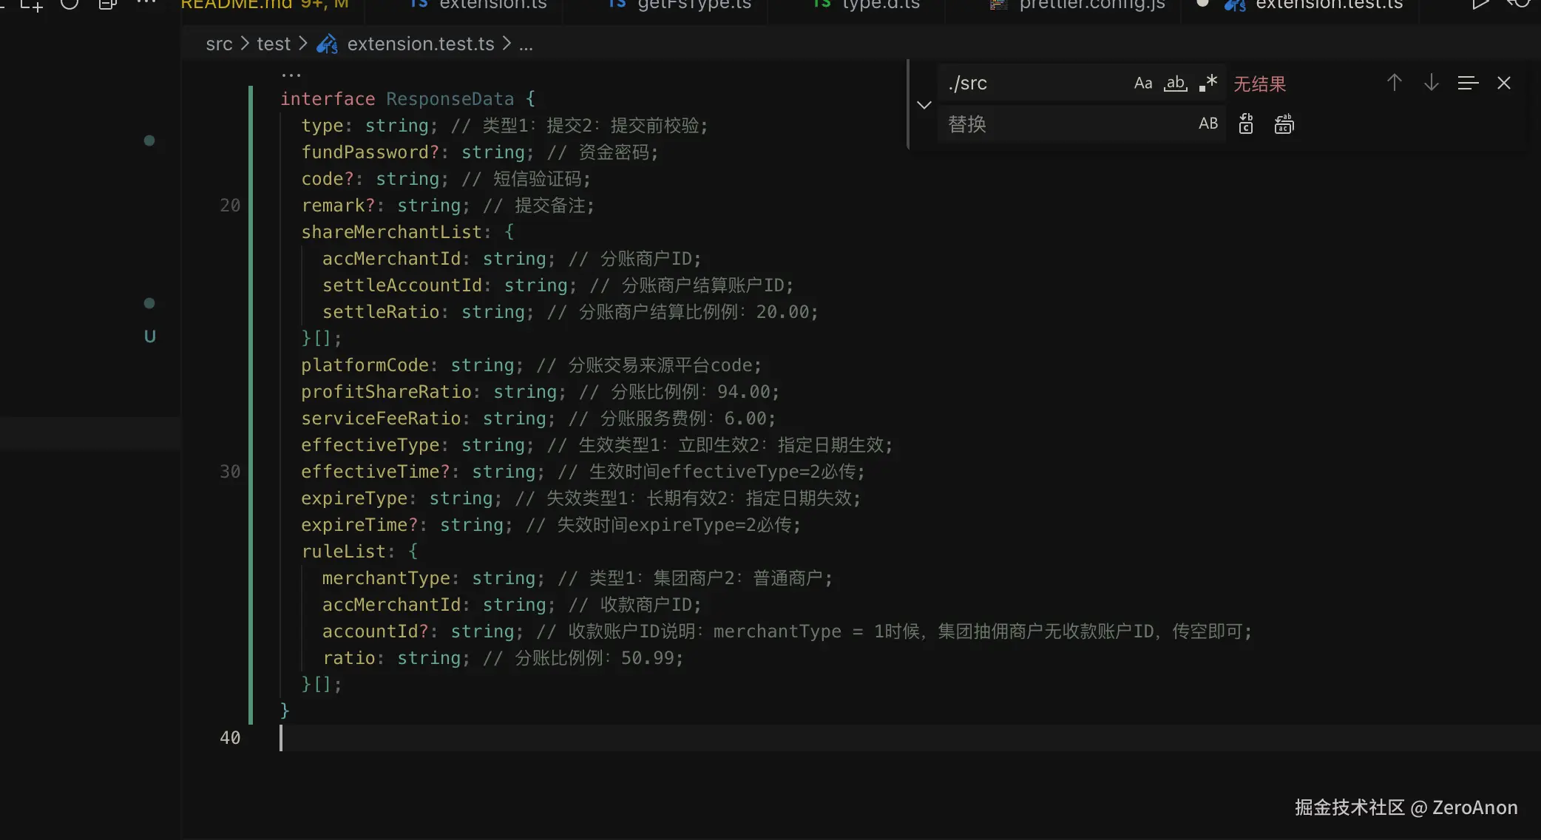Switch to the getFsType.ts tab
1541x840 pixels.
[x=694, y=4]
